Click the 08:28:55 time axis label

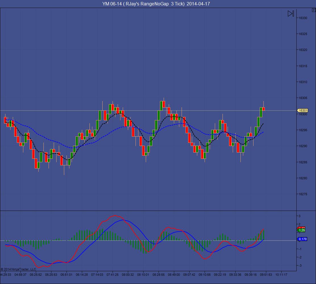(158, 275)
